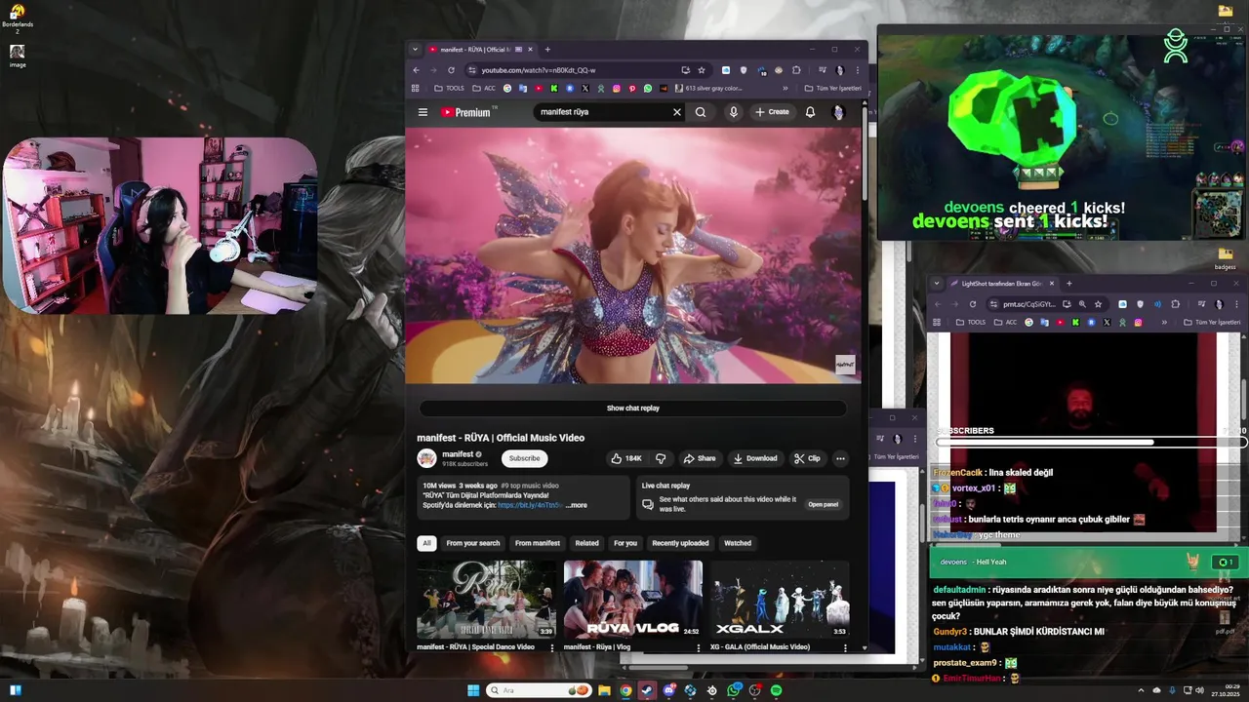The image size is (1249, 702).
Task: Open the Special Dance Video thumbnail
Action: click(x=486, y=599)
